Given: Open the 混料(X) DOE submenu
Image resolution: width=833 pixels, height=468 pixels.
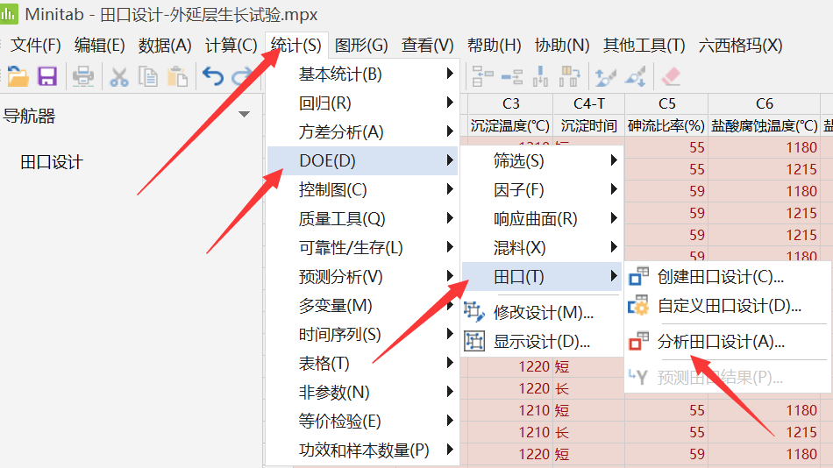Looking at the screenshot, I should coord(541,247).
